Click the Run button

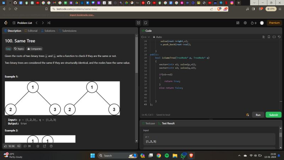pos(258,115)
